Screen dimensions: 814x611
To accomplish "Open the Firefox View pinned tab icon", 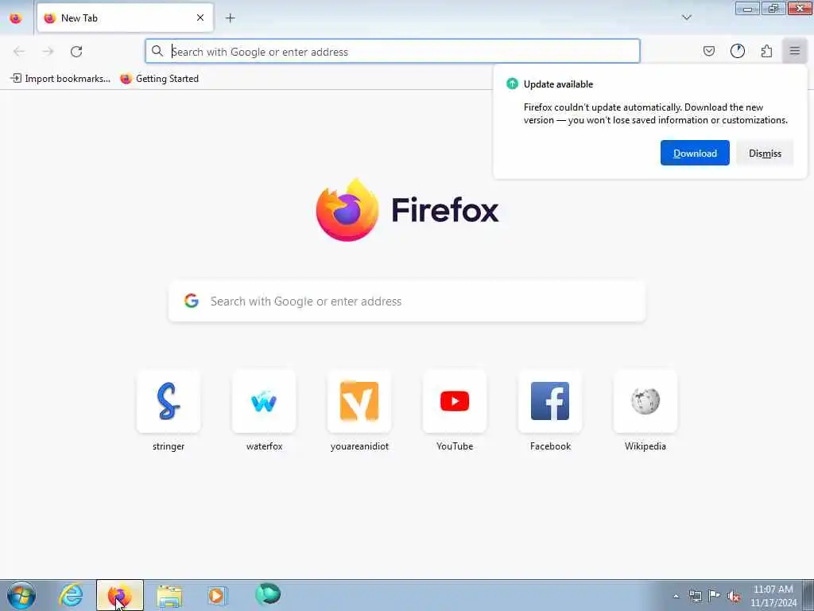I will pyautogui.click(x=16, y=18).
